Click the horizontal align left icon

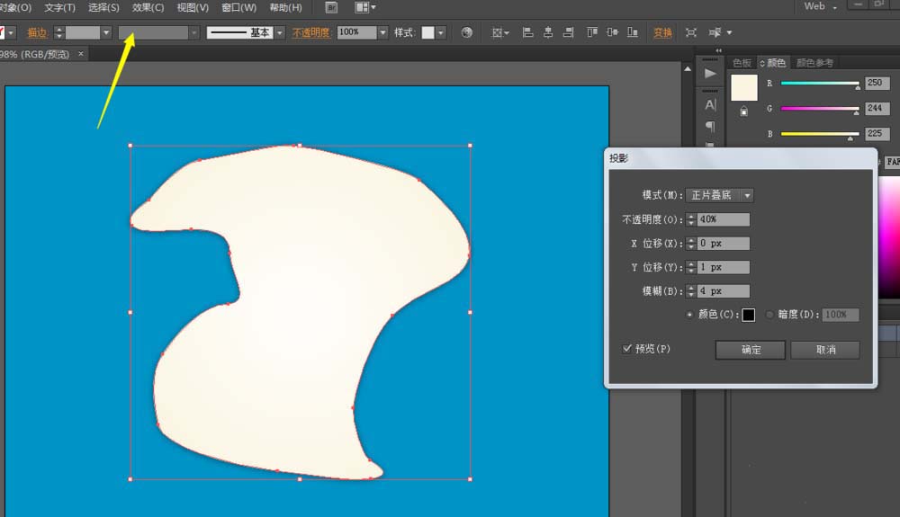[528, 32]
